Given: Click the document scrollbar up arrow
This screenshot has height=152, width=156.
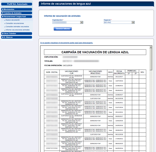Looking at the screenshot, I should (151, 47).
